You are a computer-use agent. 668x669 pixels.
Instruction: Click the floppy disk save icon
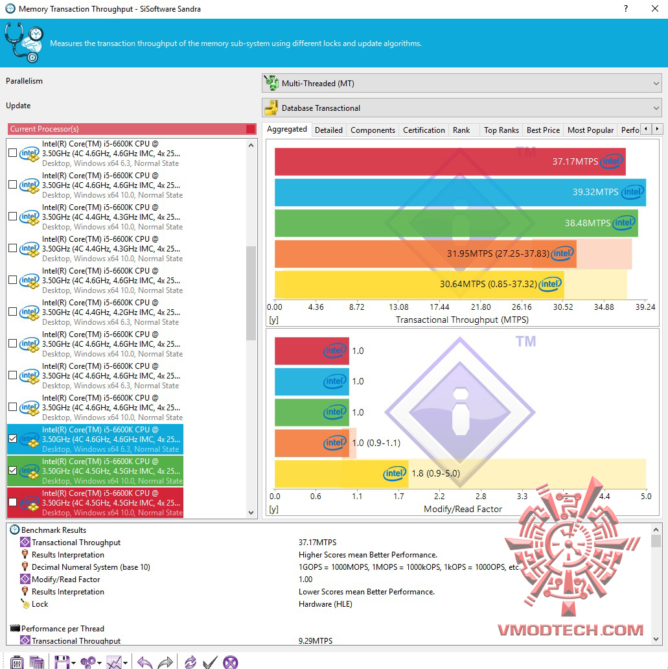click(62, 662)
